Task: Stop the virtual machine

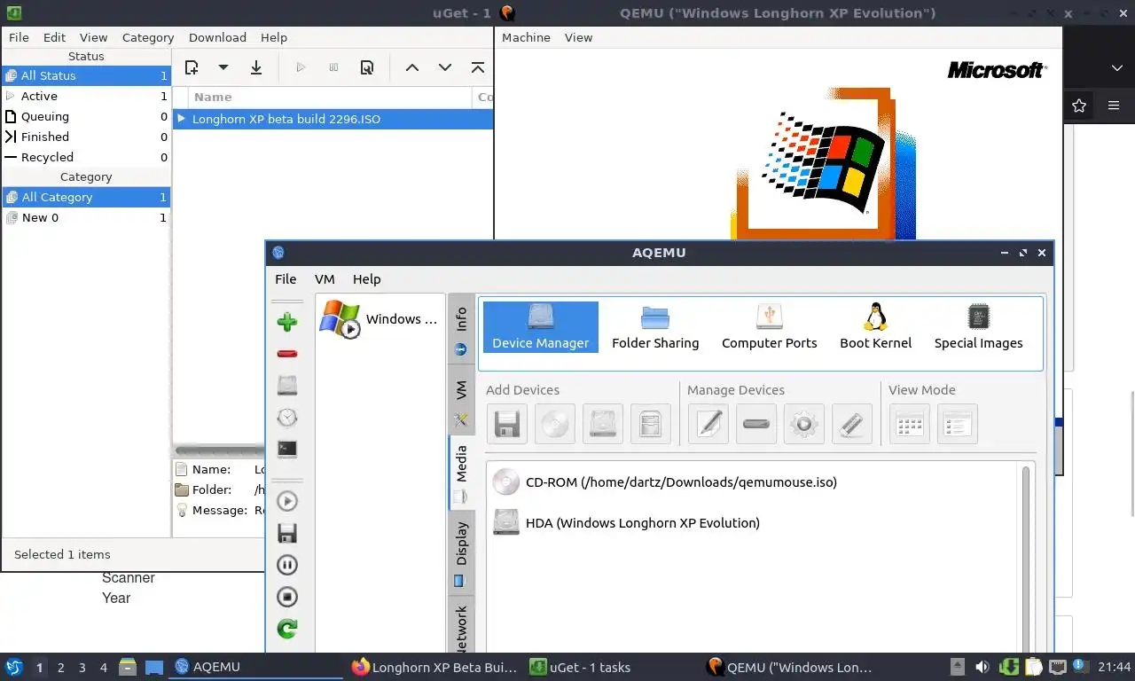Action: [286, 597]
